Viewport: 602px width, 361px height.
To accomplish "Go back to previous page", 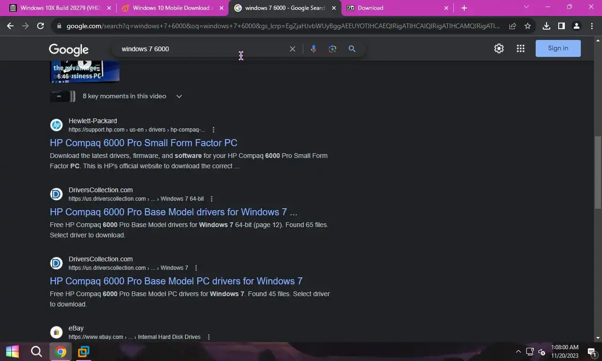I will click(10, 26).
